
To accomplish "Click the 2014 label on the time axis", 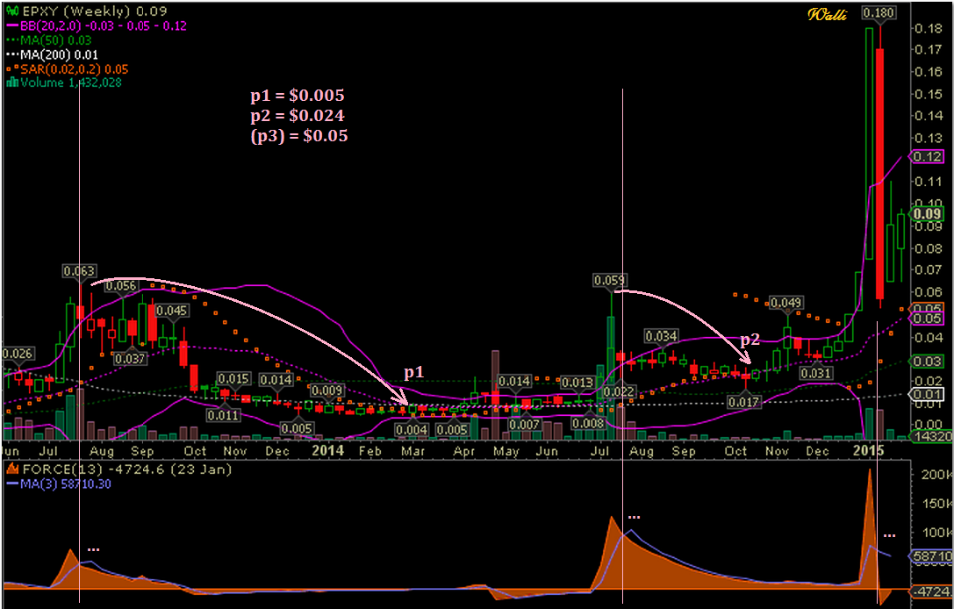I will click(328, 450).
